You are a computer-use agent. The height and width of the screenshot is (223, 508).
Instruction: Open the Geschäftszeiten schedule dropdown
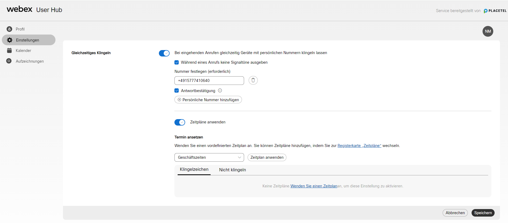tap(209, 157)
